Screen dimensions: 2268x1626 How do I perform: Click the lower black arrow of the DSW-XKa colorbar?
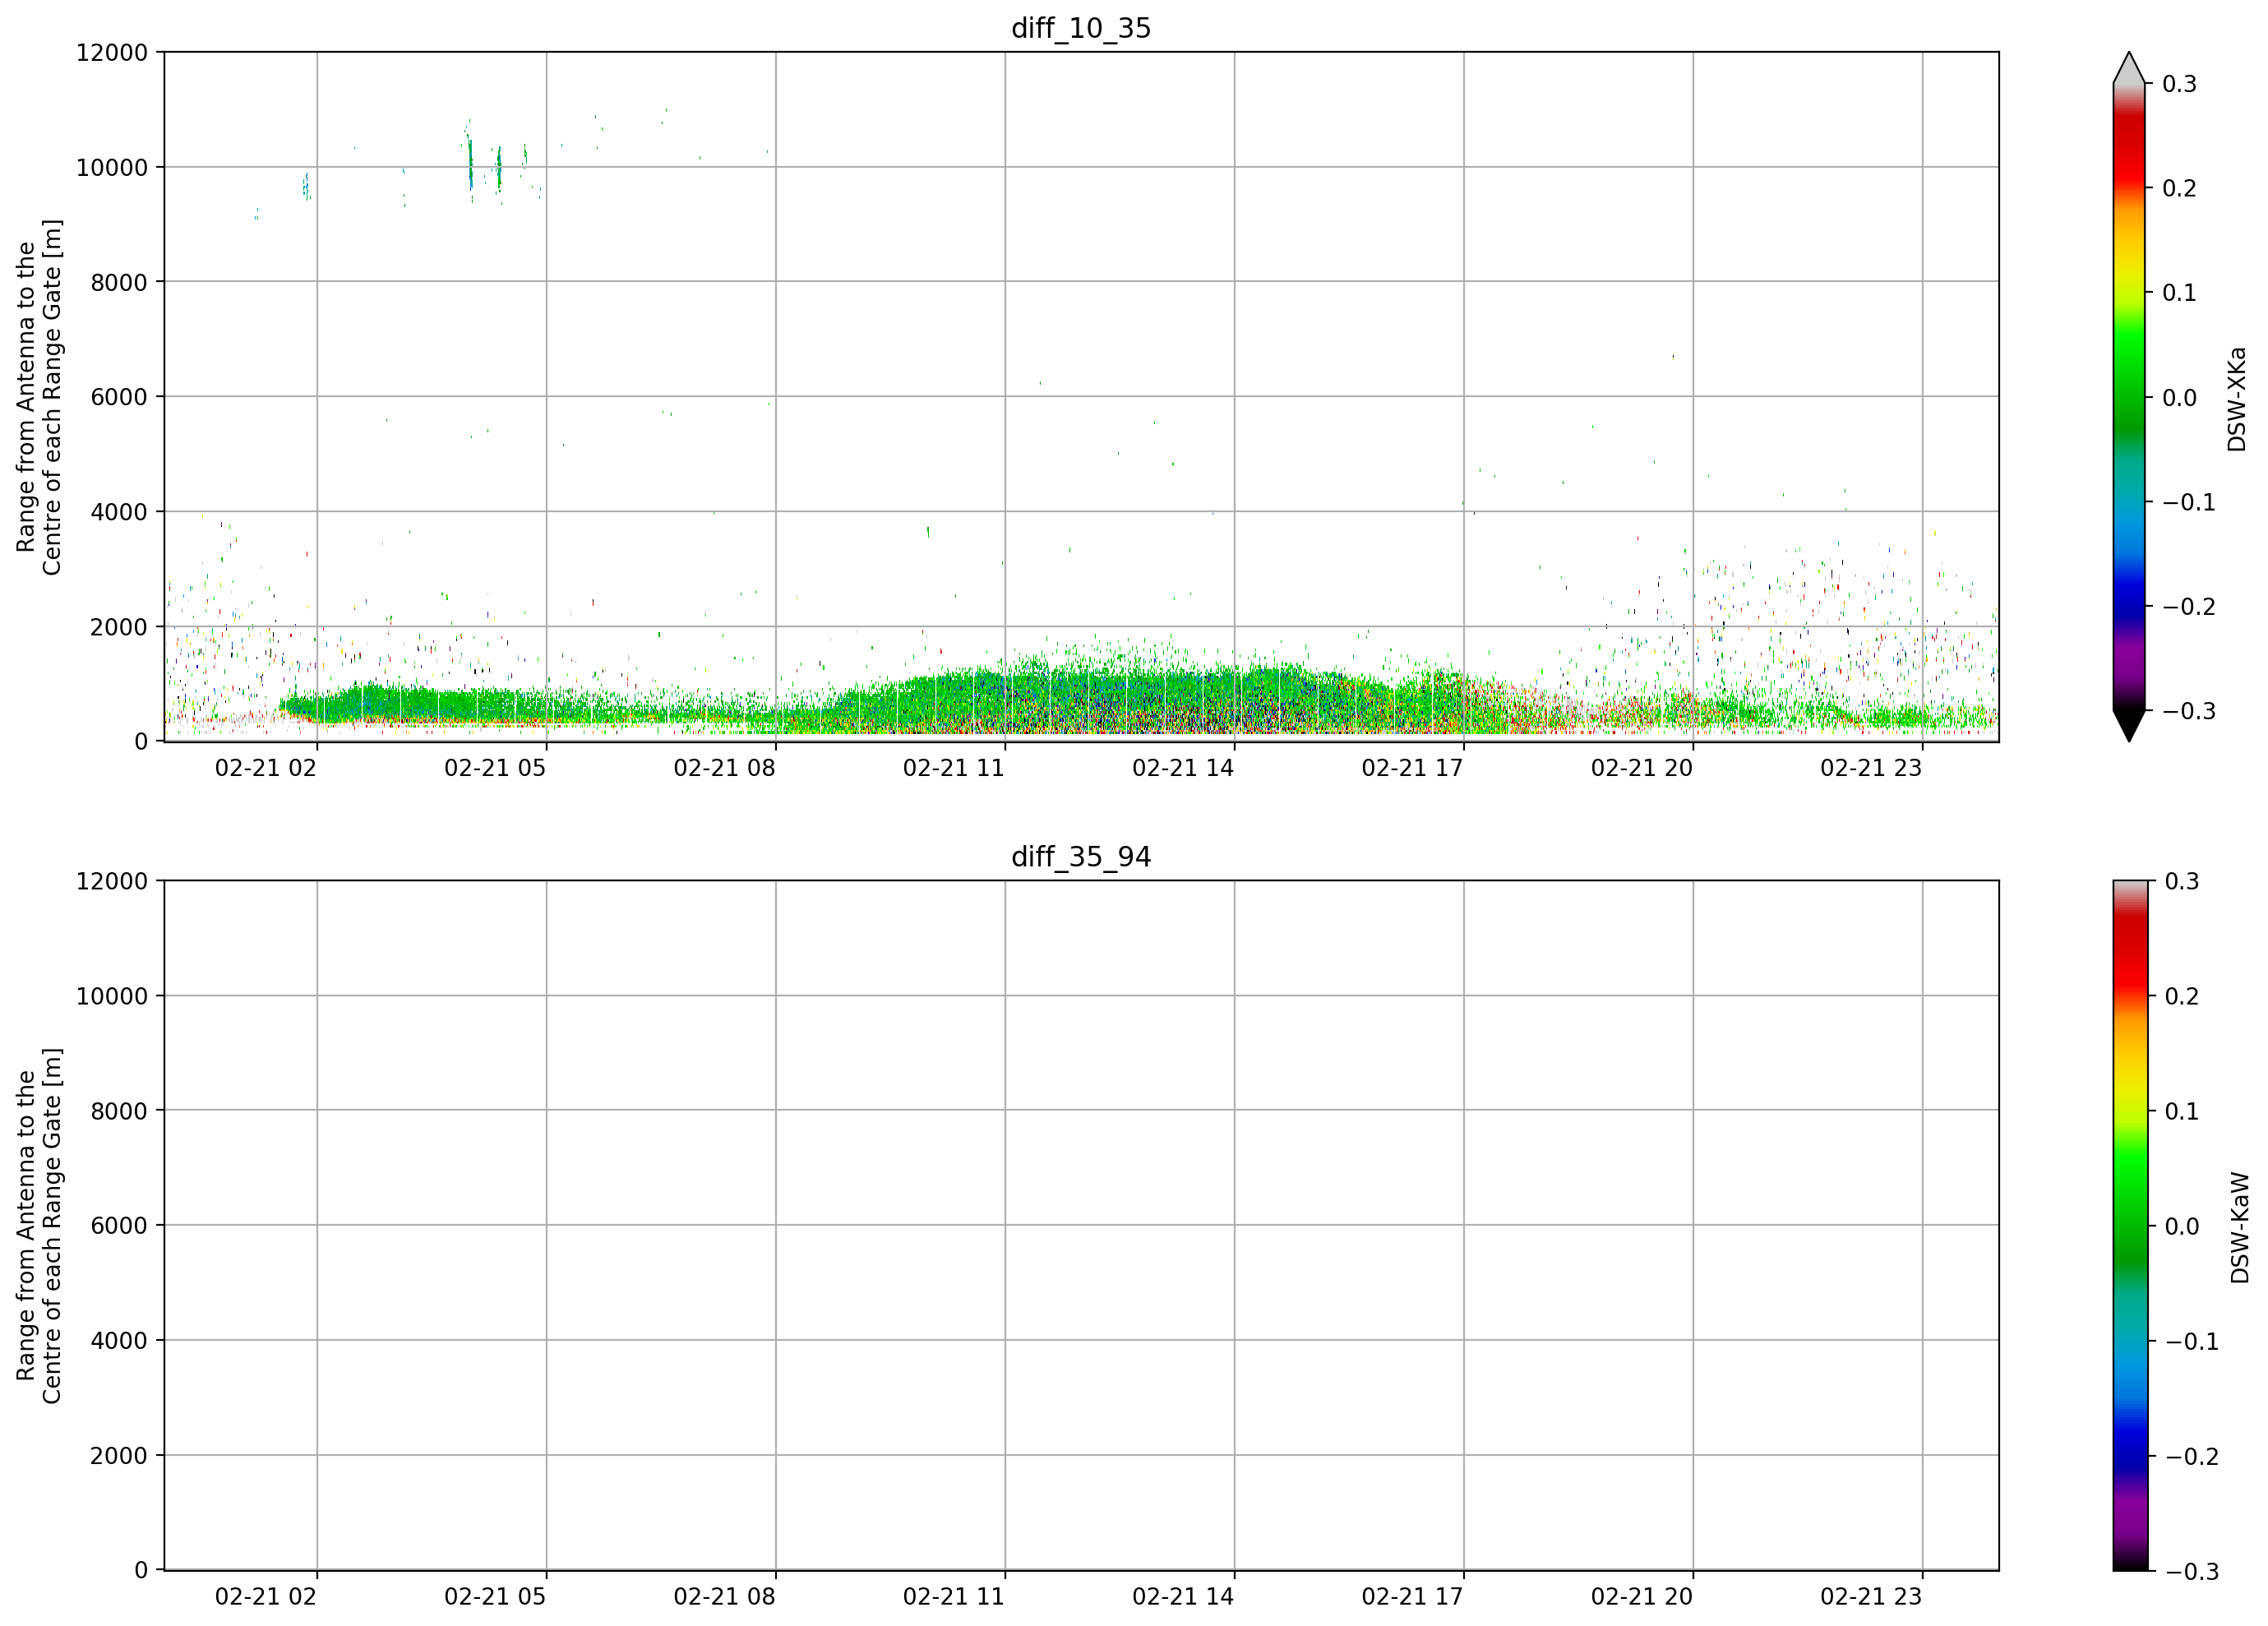[x=2129, y=726]
